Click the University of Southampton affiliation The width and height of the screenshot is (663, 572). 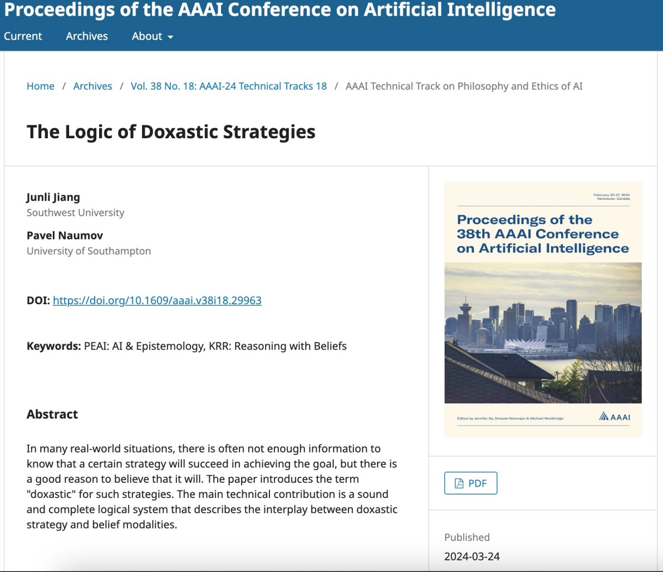coord(89,251)
